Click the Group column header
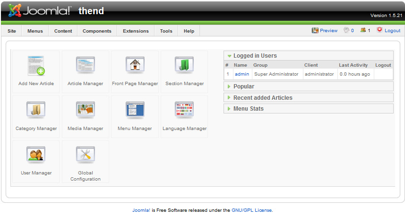The height and width of the screenshot is (217, 405). [x=260, y=65]
